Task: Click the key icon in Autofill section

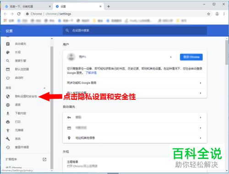Action: click(69, 117)
